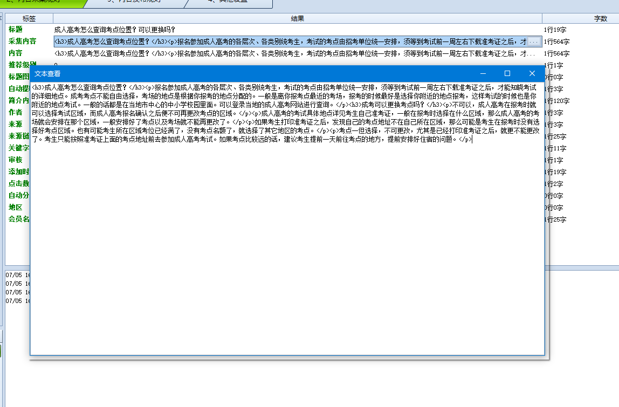Click the ellipsis button in 采集内容 row
This screenshot has width=619, height=407.
point(534,42)
